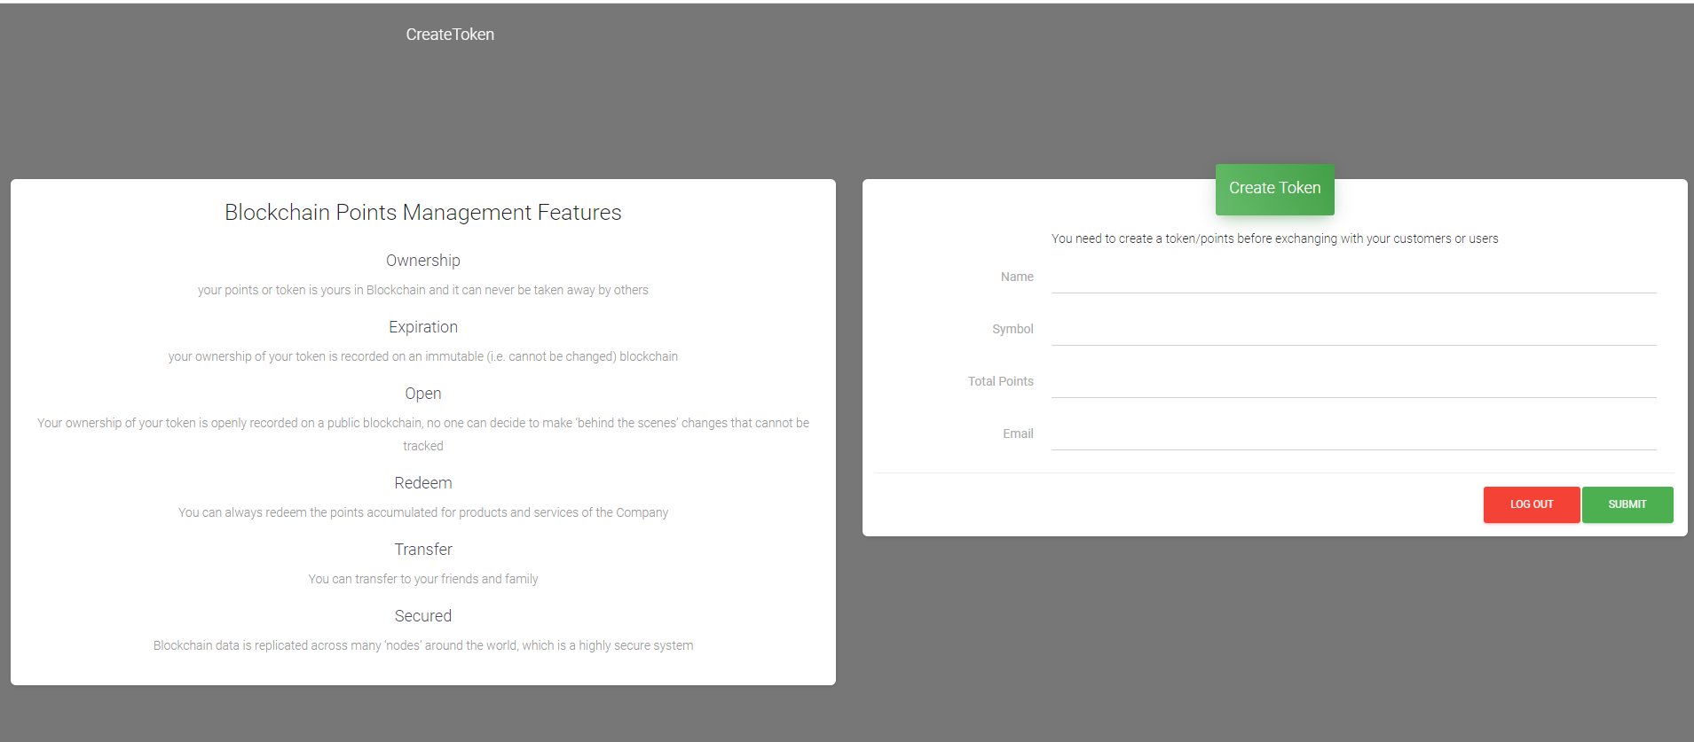Click the Open feature heading
This screenshot has height=742, width=1694.
423,394
